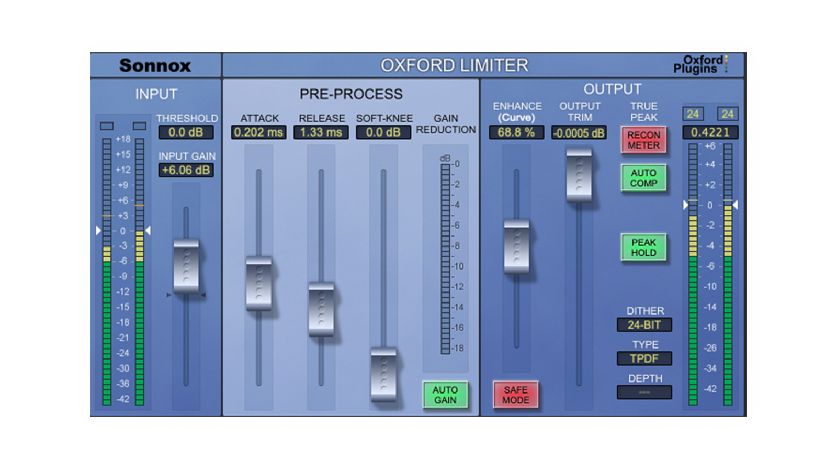The width and height of the screenshot is (837, 471).
Task: Click the right input clip indicator
Action: 140,126
